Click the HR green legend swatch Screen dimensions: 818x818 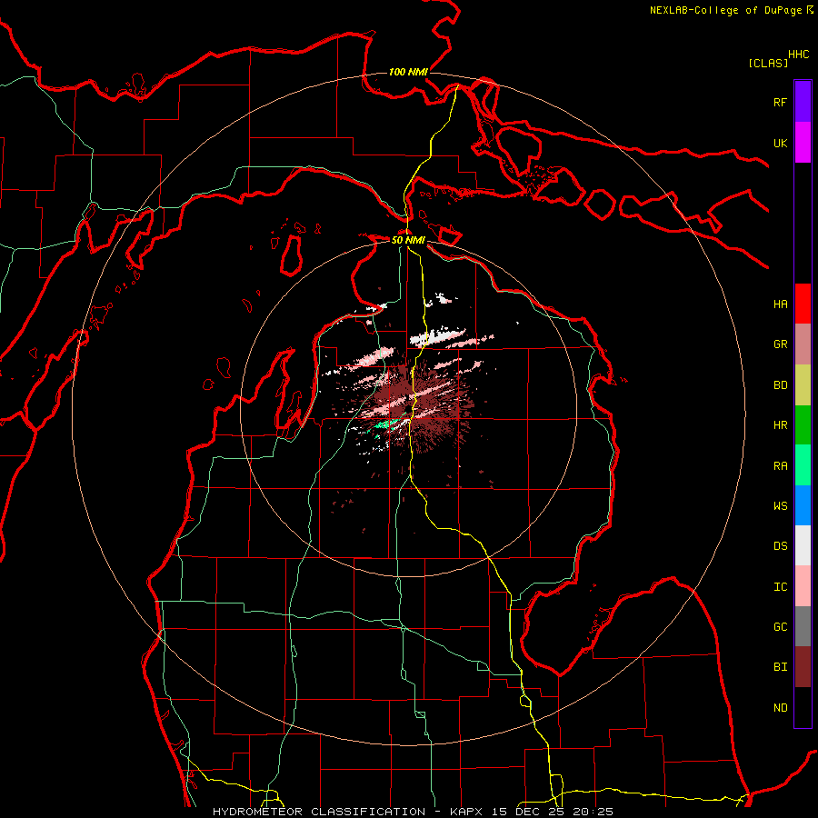point(803,425)
